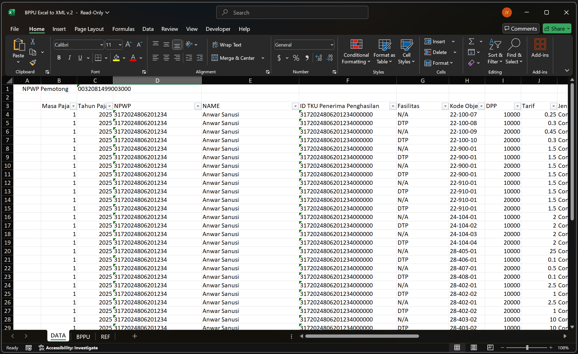The height and width of the screenshot is (354, 578).
Task: Toggle Wrap Text on
Action: click(x=227, y=45)
